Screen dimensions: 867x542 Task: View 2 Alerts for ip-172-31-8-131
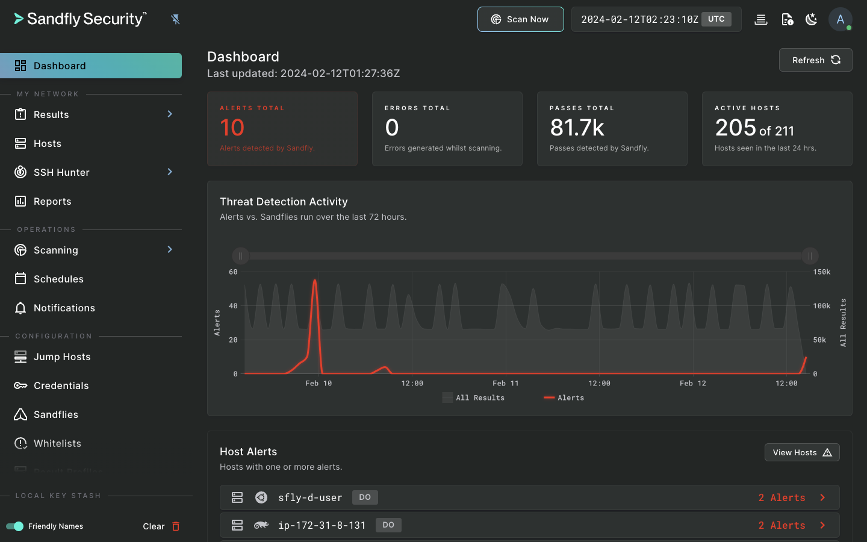click(782, 525)
